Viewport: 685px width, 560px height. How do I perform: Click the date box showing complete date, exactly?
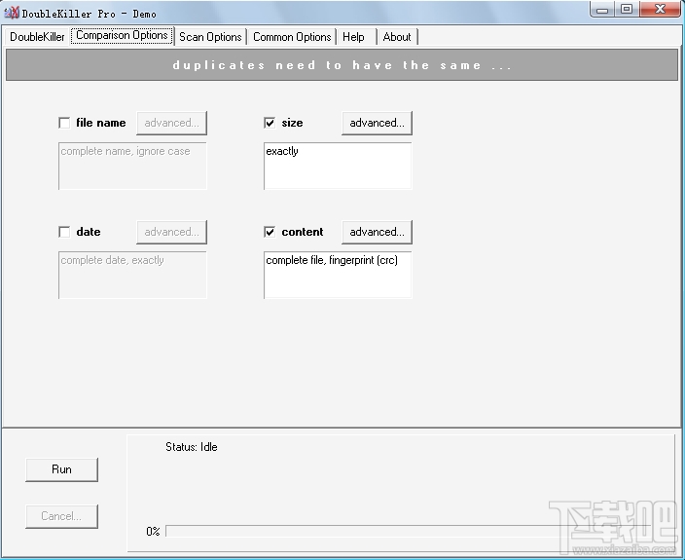[x=132, y=275]
